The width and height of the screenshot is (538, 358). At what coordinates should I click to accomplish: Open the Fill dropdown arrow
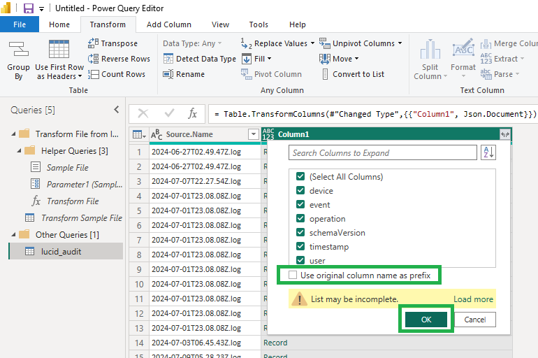[269, 59]
